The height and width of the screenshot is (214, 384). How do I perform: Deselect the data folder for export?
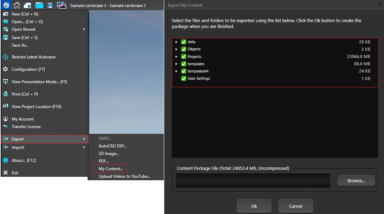[x=184, y=42]
